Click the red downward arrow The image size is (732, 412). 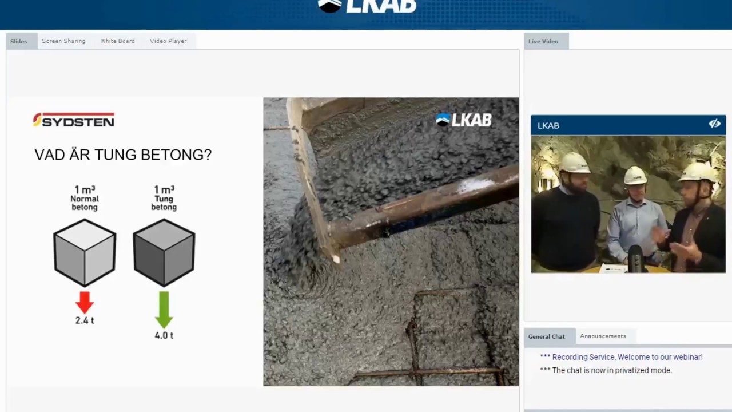tap(85, 302)
